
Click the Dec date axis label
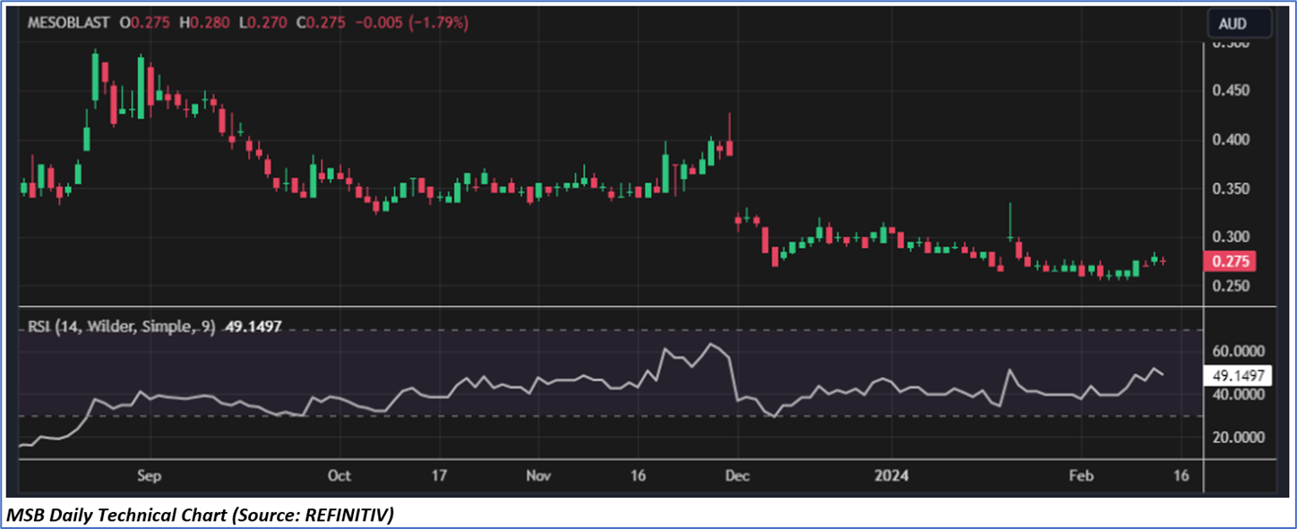(739, 475)
